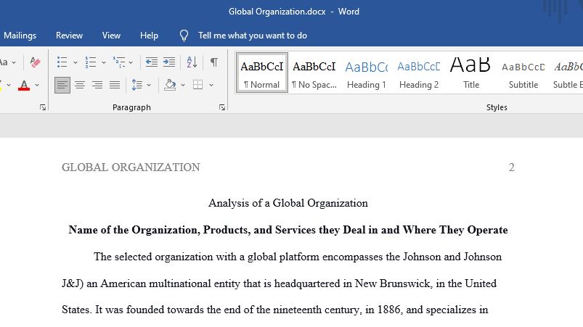Open the numbering dropdown arrow
The image size is (583, 327).
tap(104, 62)
